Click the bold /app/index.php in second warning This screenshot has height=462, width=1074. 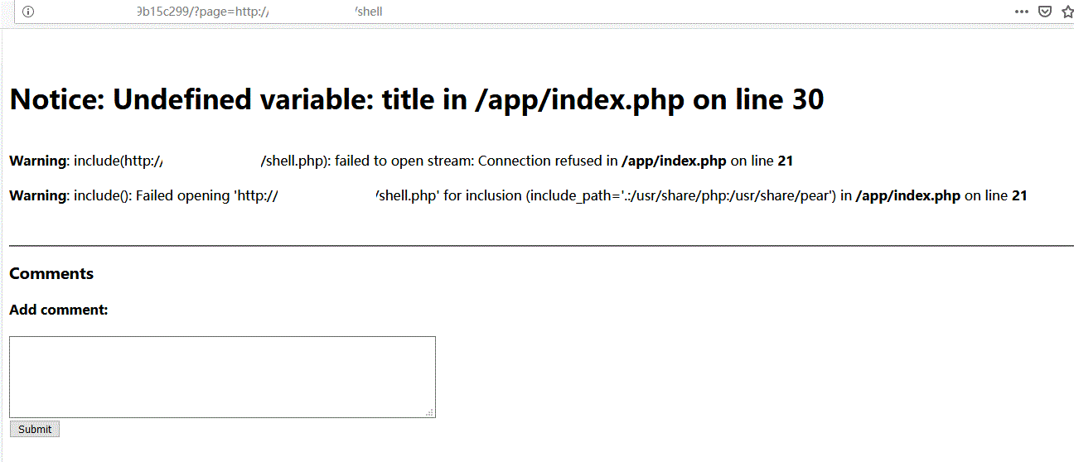[x=907, y=195]
